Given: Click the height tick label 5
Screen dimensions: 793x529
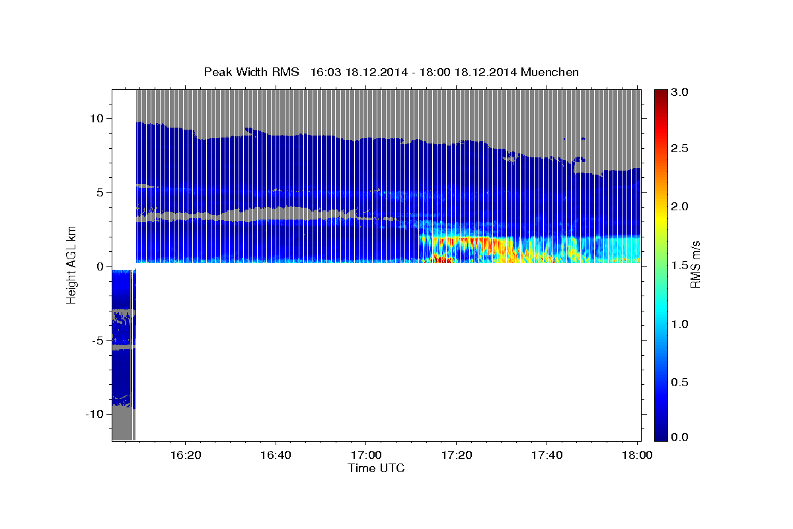Looking at the screenshot, I should [x=102, y=193].
